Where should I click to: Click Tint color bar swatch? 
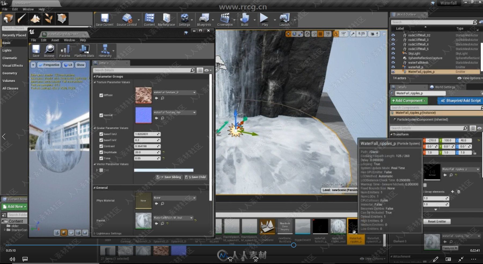tap(164, 170)
